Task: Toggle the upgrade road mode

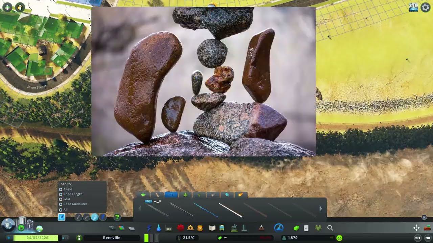Action: point(103,217)
